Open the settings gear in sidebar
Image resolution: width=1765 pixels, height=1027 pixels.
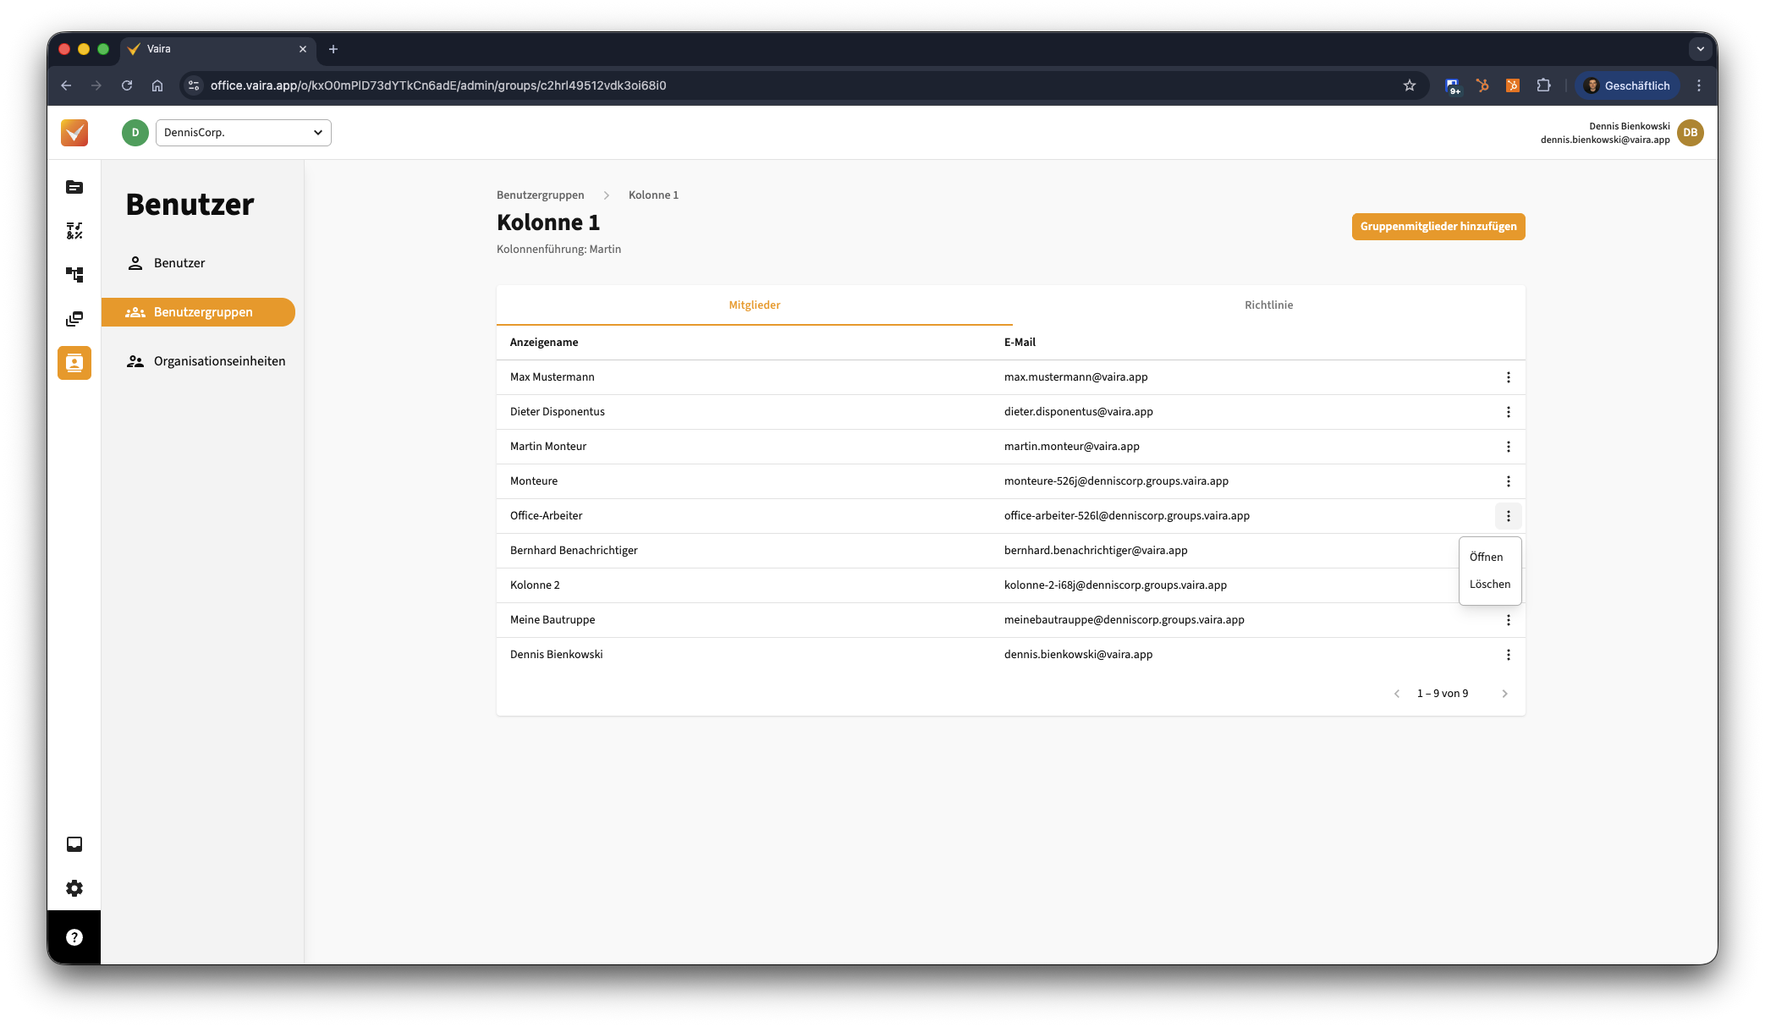point(74,888)
